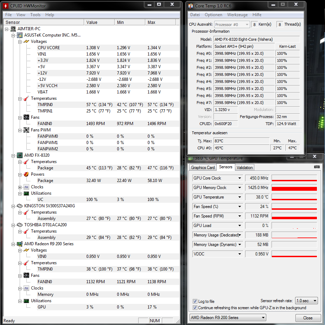Viewport: 325px width, 325px height.
Task: Open the AMD Radeon R9 200 Series selector
Action: [x=228, y=318]
